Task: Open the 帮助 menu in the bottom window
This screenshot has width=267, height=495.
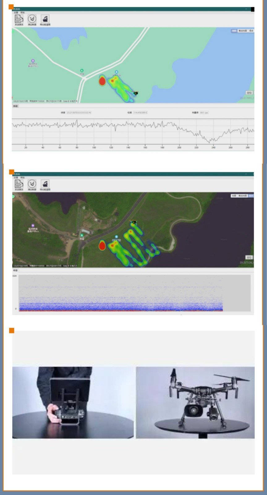Action: tap(22, 178)
